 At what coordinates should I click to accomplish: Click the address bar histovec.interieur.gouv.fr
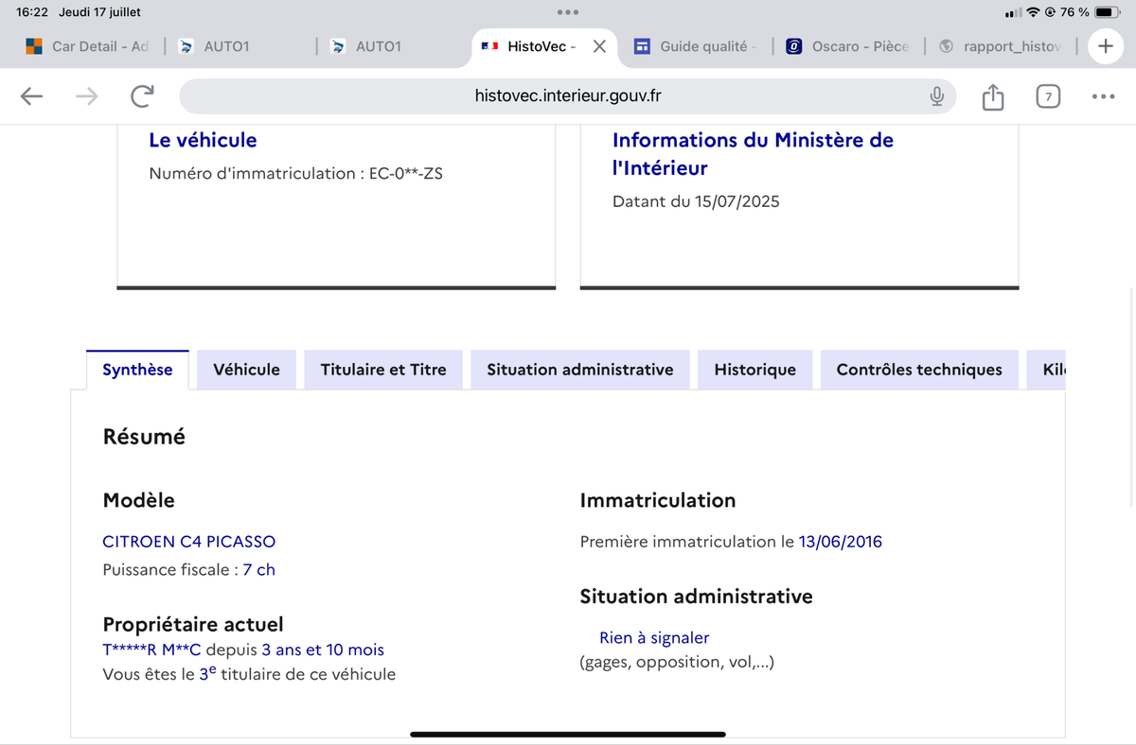pyautogui.click(x=568, y=96)
